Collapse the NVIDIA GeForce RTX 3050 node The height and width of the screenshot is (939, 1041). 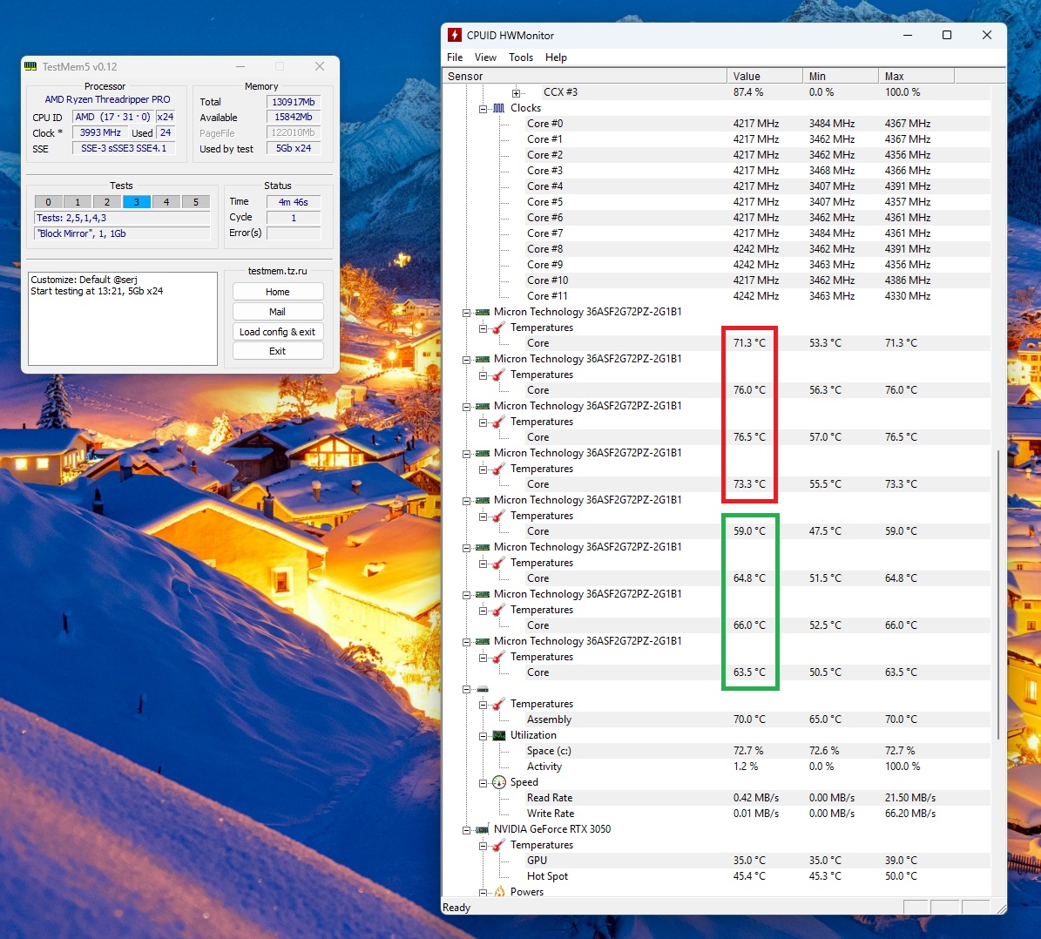(x=466, y=830)
